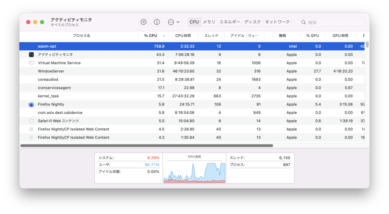Open the process info (i) icon
Screen dimensions: 389x214
point(157,22)
